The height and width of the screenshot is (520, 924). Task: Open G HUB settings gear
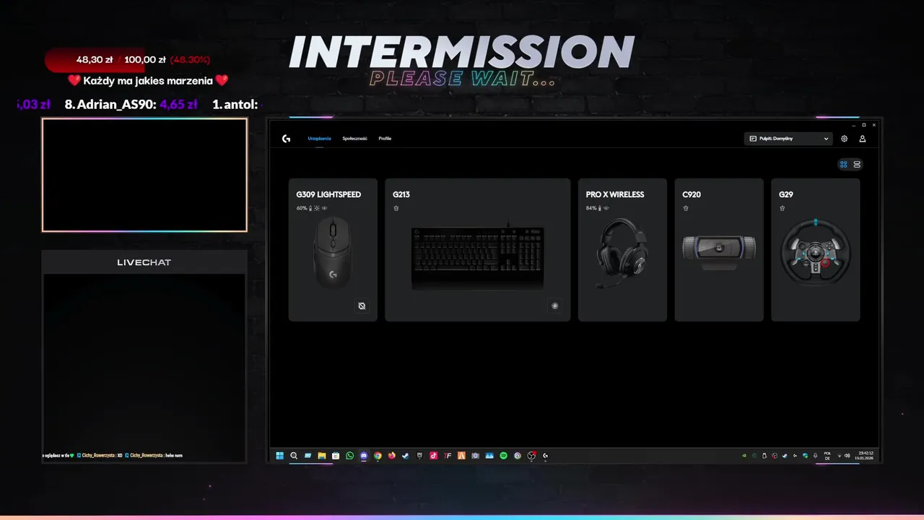click(845, 139)
